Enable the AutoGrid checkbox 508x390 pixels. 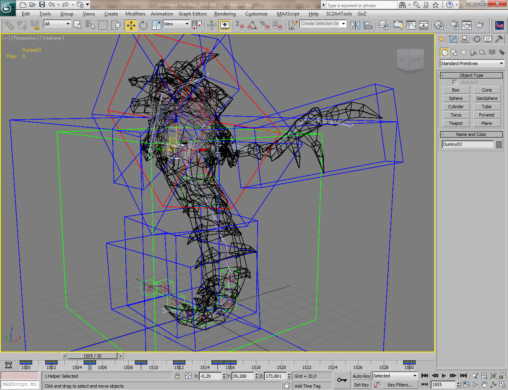[x=455, y=82]
